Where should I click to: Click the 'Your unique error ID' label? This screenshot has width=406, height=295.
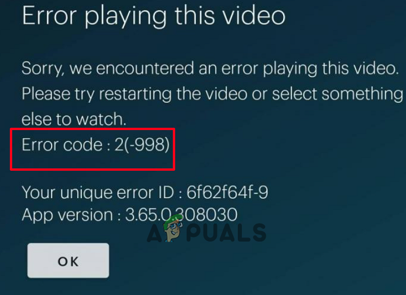pos(98,193)
